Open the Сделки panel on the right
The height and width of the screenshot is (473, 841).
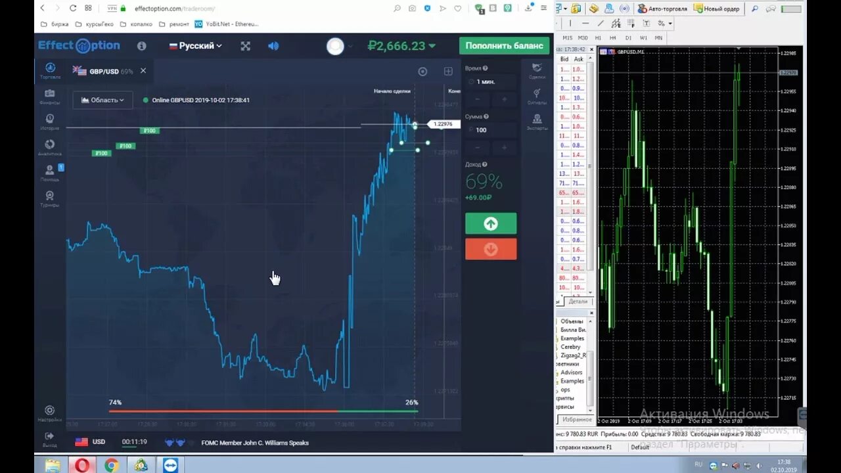(537, 71)
